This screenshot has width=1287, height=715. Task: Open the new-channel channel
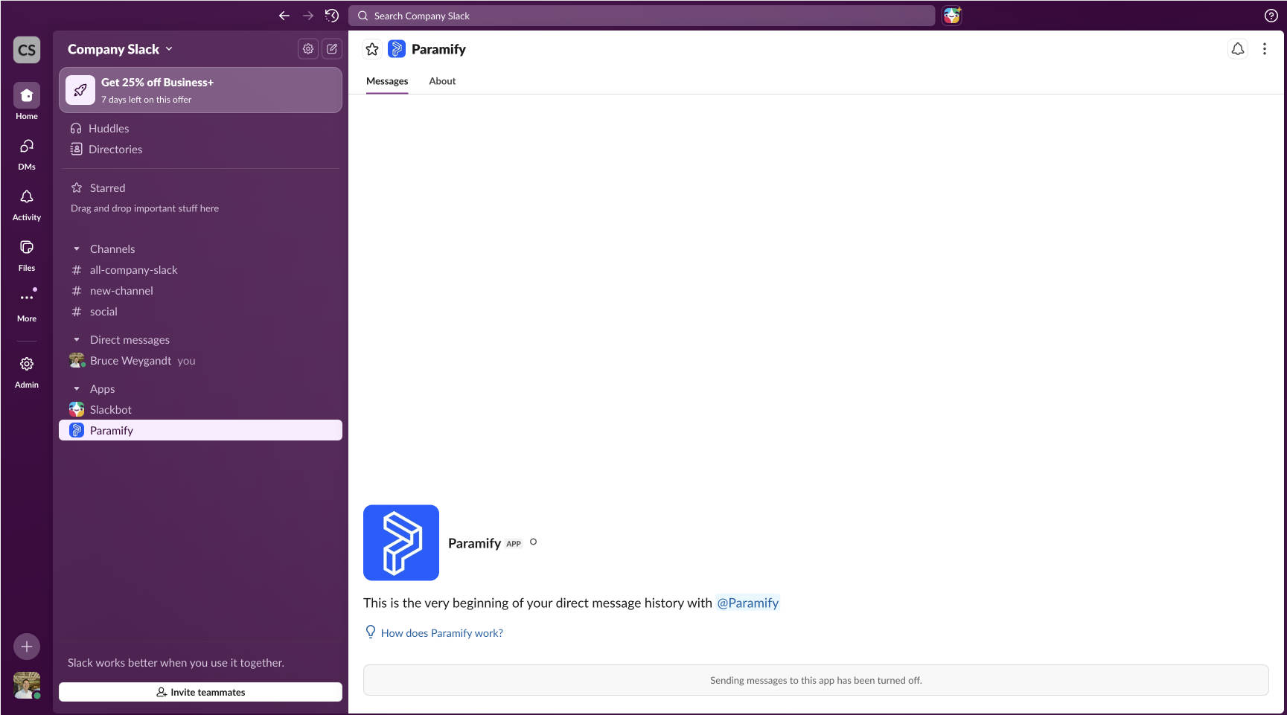(x=200, y=290)
